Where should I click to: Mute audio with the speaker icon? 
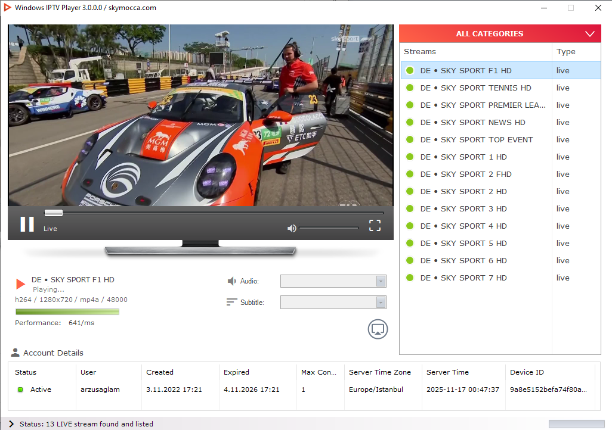(x=292, y=228)
